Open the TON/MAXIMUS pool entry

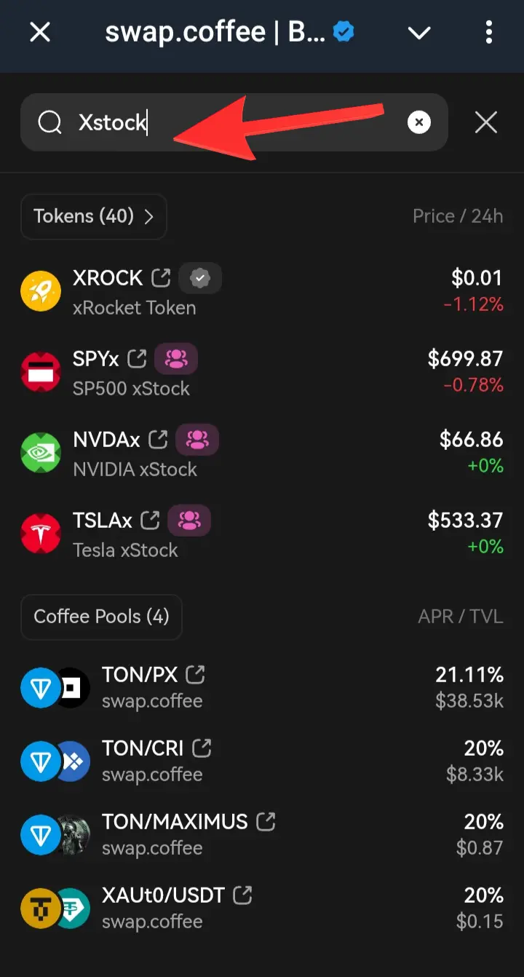pyautogui.click(x=262, y=834)
